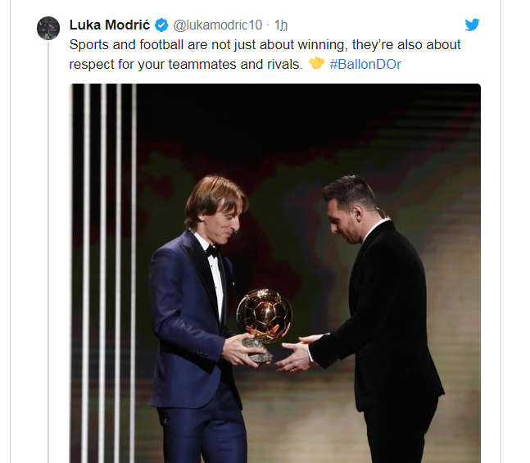The width and height of the screenshot is (530, 463).
Task: Click the word "rivals" in tweet text
Action: coord(284,64)
